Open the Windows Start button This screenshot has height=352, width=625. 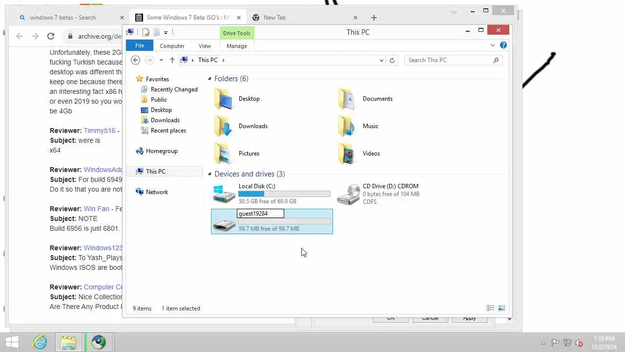[x=12, y=342]
